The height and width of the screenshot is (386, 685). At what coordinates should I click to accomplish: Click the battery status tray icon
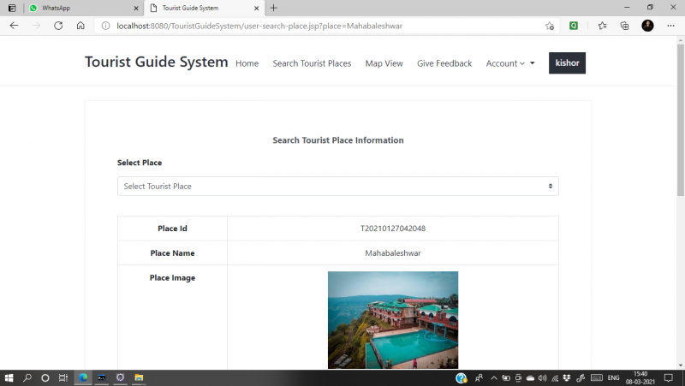506,378
